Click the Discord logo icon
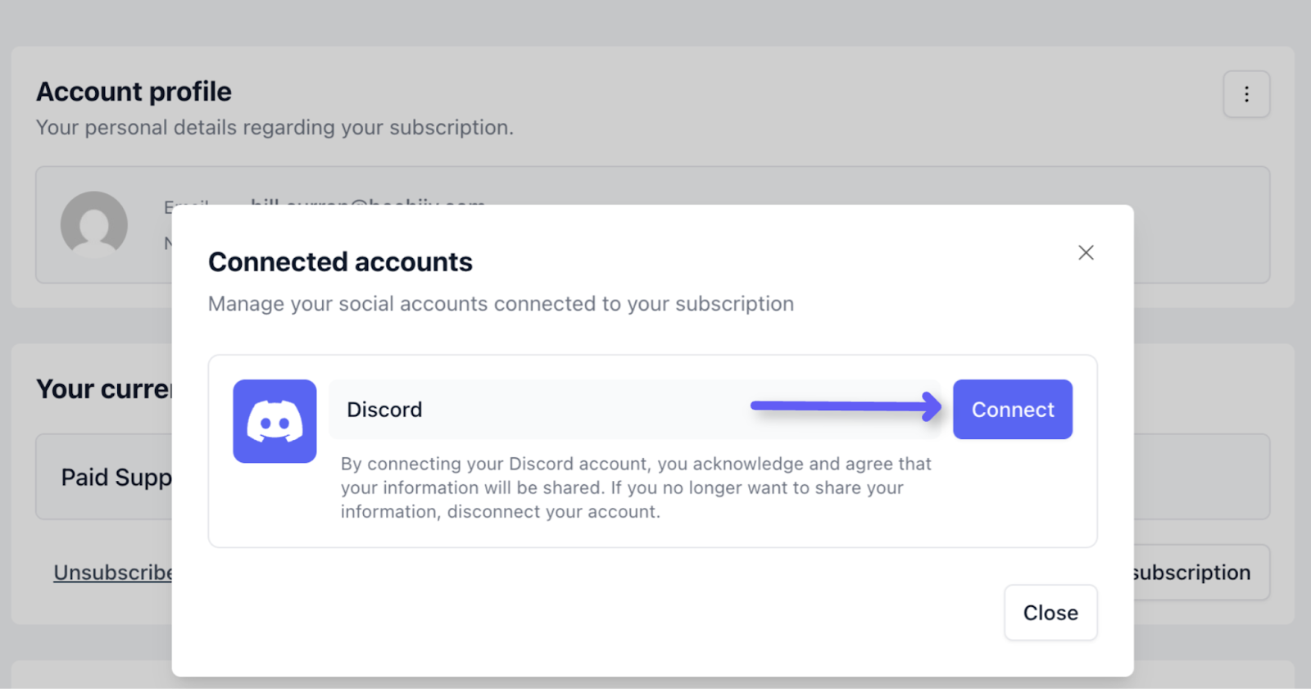The width and height of the screenshot is (1311, 689). (274, 421)
